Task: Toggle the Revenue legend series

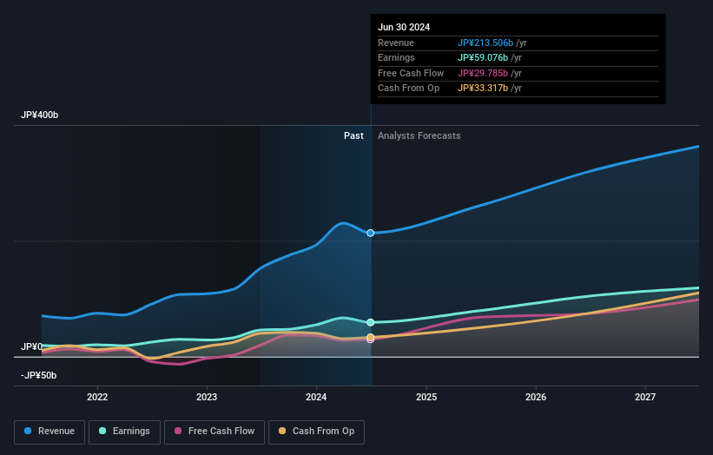Action: (50, 432)
